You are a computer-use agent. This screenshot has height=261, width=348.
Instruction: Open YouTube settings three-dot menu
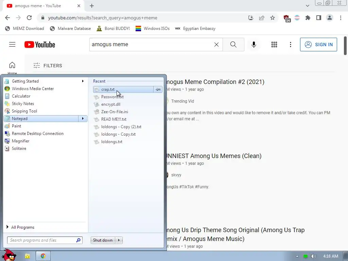point(290,45)
